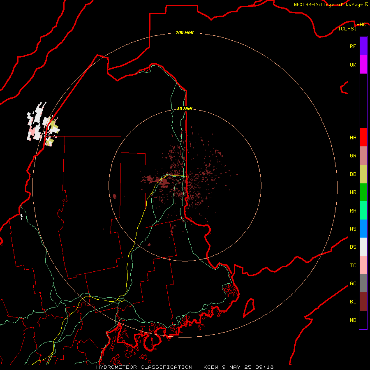Click the IC legend label
370x370 pixels.
pyautogui.click(x=353, y=266)
